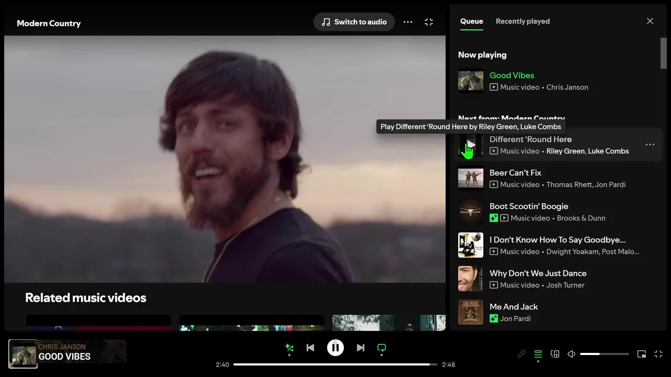
Task: Mute audio using the speaker icon
Action: (x=571, y=354)
